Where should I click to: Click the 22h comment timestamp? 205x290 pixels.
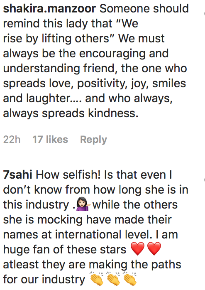12,139
